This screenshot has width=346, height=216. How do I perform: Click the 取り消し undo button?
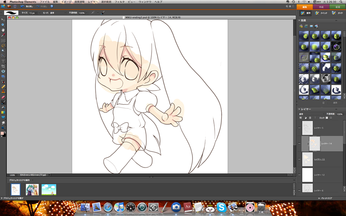tap(27, 6)
